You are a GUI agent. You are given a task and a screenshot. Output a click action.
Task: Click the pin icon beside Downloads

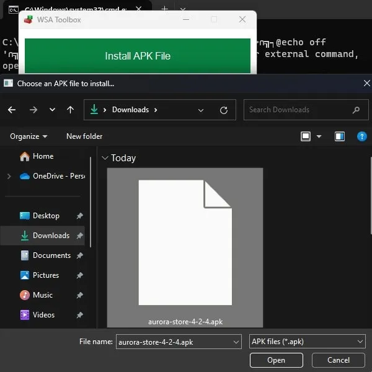79,236
